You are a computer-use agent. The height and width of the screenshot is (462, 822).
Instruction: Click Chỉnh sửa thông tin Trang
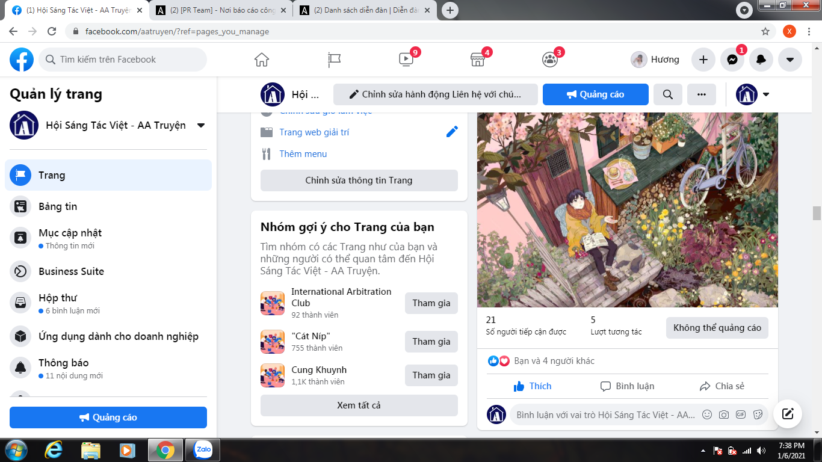pos(359,180)
